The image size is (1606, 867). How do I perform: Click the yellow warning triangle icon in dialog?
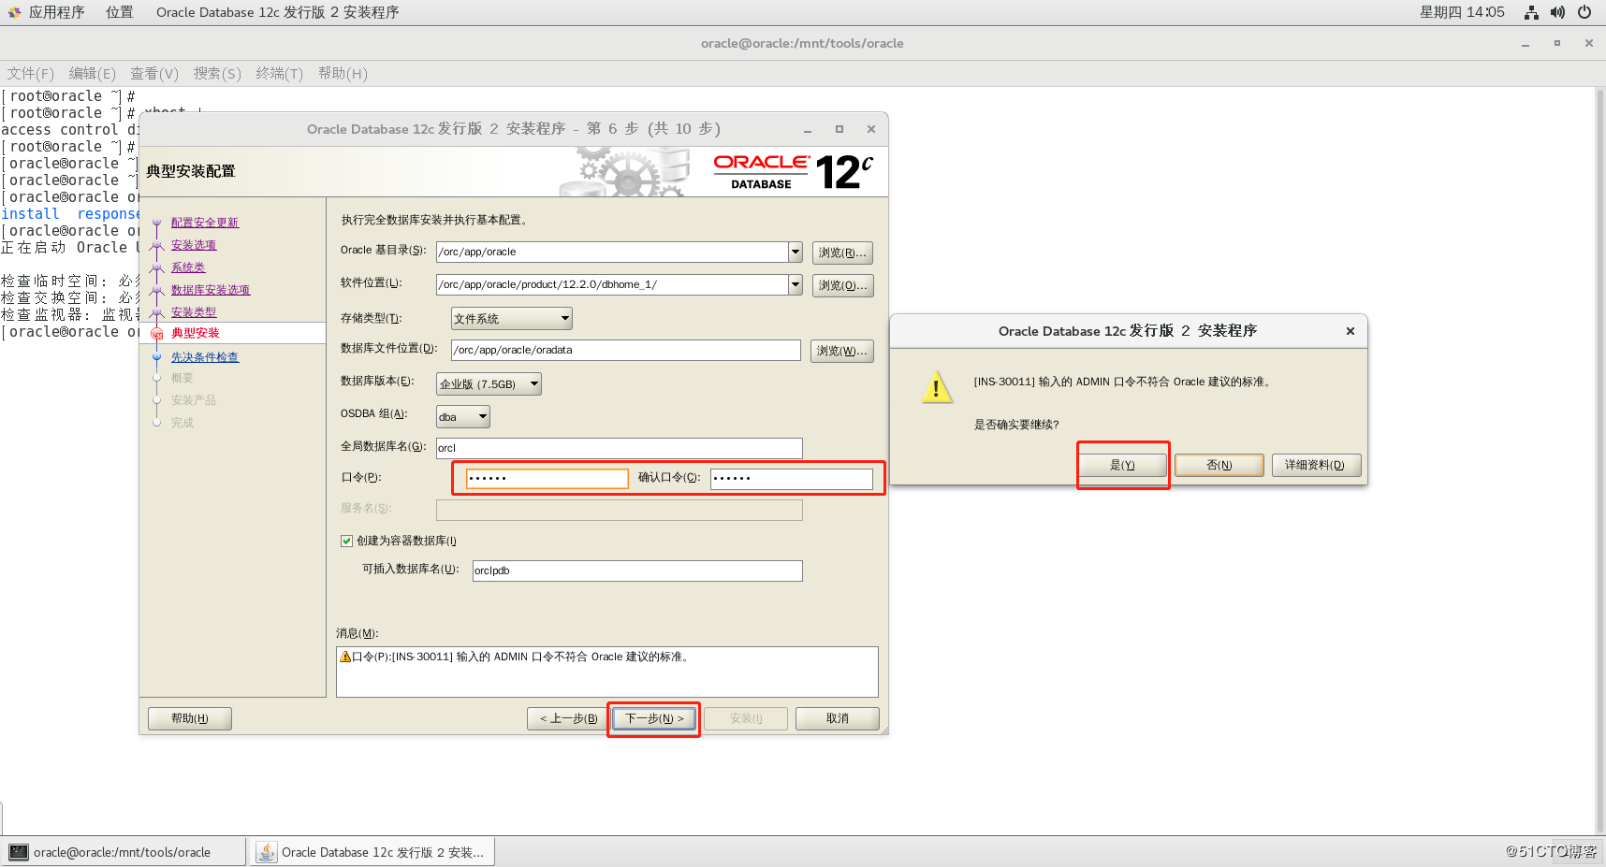point(937,387)
